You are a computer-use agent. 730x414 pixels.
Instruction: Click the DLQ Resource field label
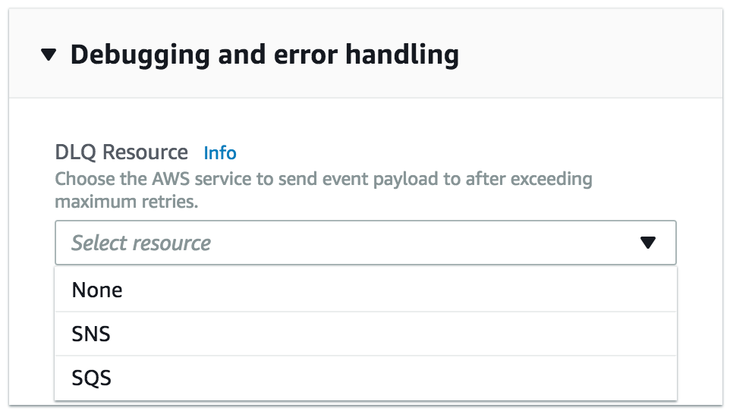(121, 152)
